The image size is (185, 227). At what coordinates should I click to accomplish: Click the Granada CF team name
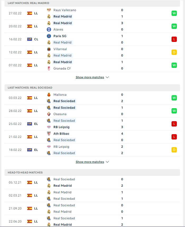tap(62, 68)
